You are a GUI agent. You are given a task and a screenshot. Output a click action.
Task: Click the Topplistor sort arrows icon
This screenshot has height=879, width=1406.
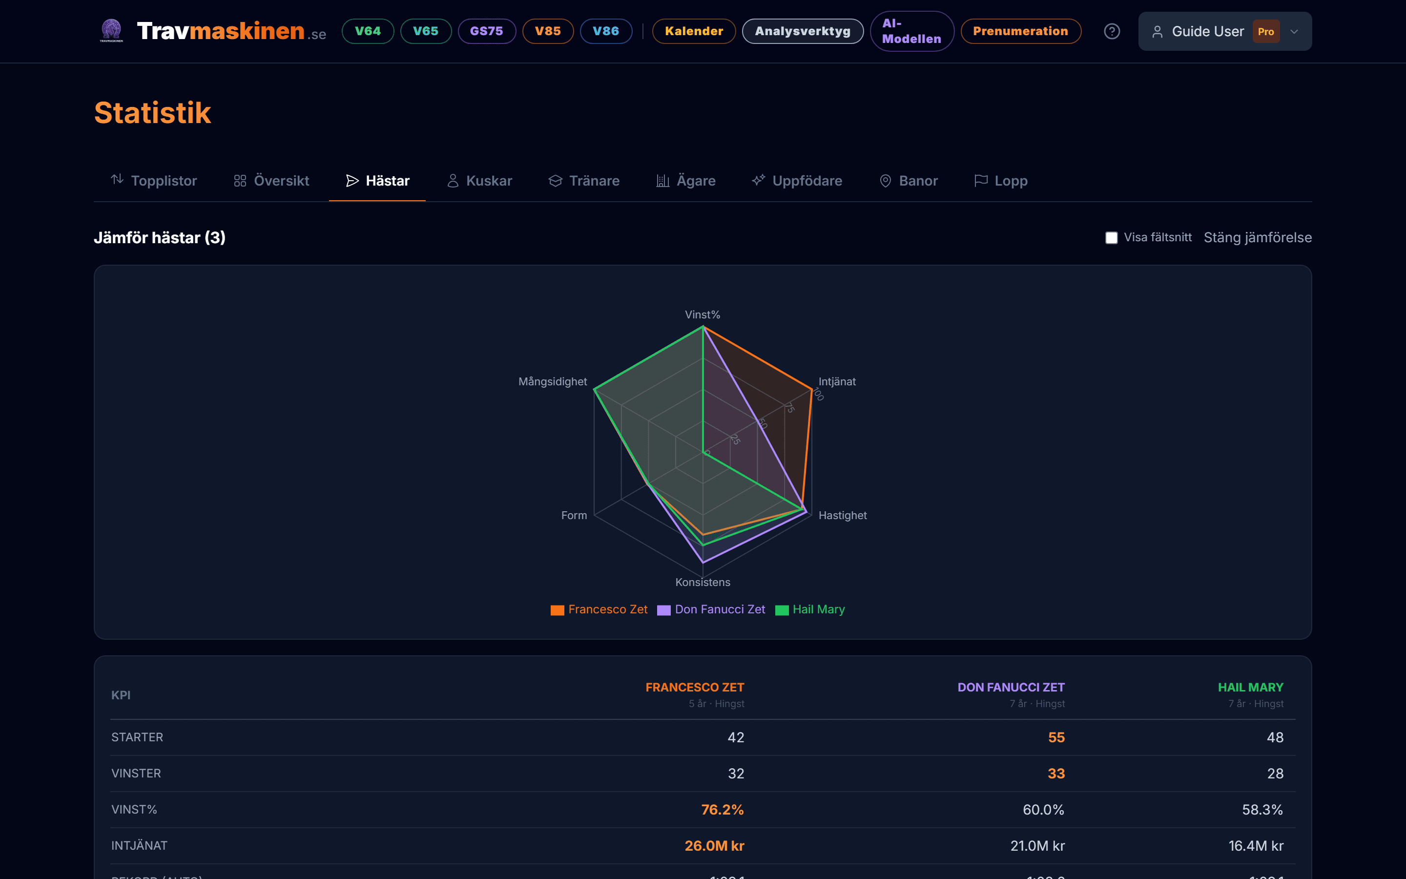coord(117,180)
